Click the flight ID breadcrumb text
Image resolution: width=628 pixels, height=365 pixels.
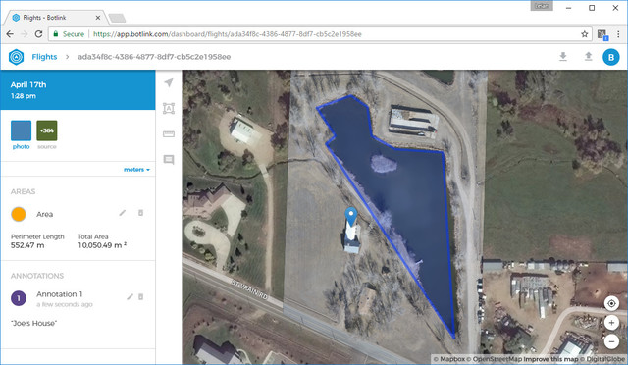point(154,57)
